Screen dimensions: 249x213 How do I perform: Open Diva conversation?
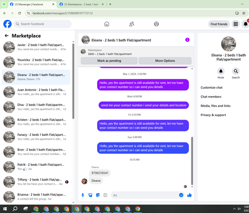[36, 107]
